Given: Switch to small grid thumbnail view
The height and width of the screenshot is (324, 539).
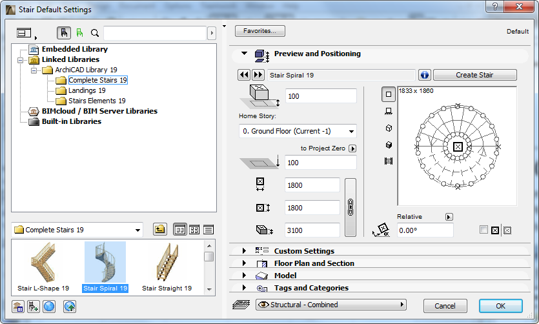Looking at the screenshot, I should 194,230.
